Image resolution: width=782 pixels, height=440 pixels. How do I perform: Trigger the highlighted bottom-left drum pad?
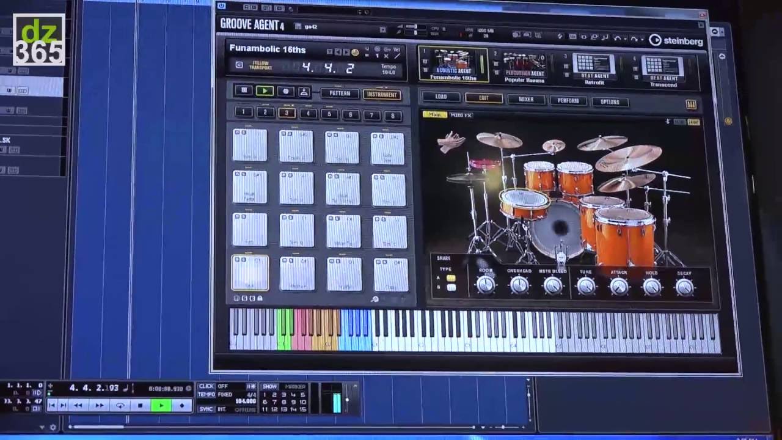point(250,273)
